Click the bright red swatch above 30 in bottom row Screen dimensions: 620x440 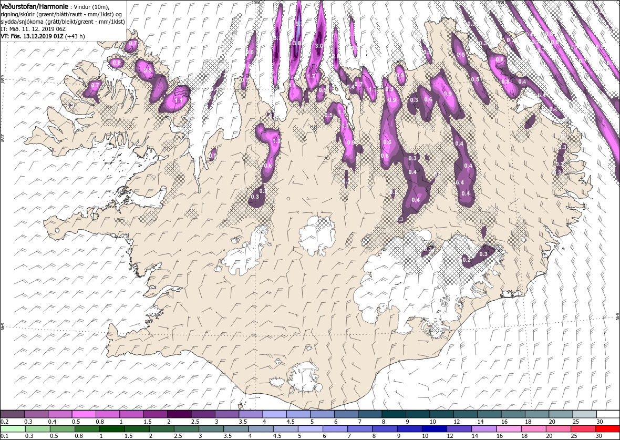tap(608, 429)
